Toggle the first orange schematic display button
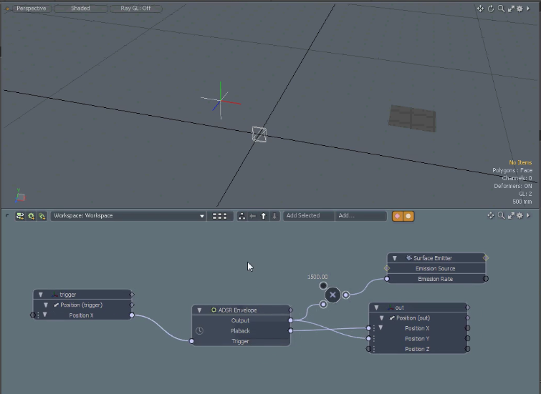541x394 pixels. coord(397,216)
